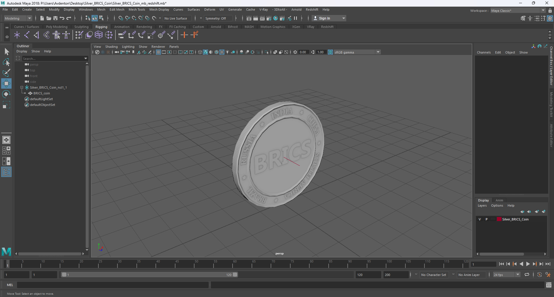This screenshot has width=554, height=297.
Task: Switch to the Poly Modeling shelf tab
Action: 57,27
